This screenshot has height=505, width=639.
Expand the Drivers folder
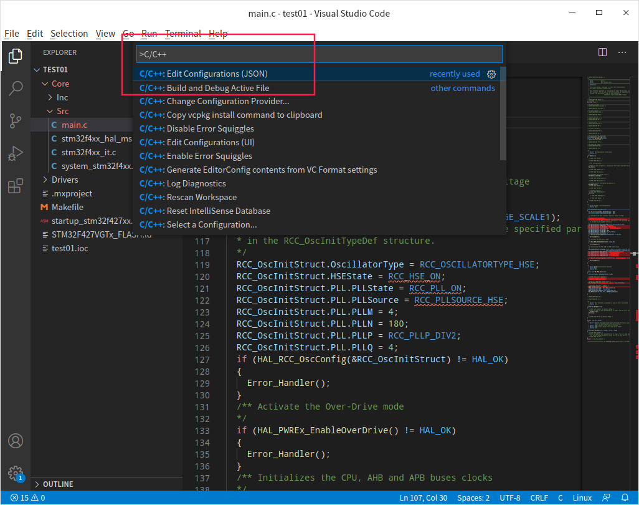[45, 180]
